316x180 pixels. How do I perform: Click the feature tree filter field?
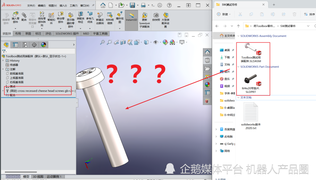pos(38,51)
